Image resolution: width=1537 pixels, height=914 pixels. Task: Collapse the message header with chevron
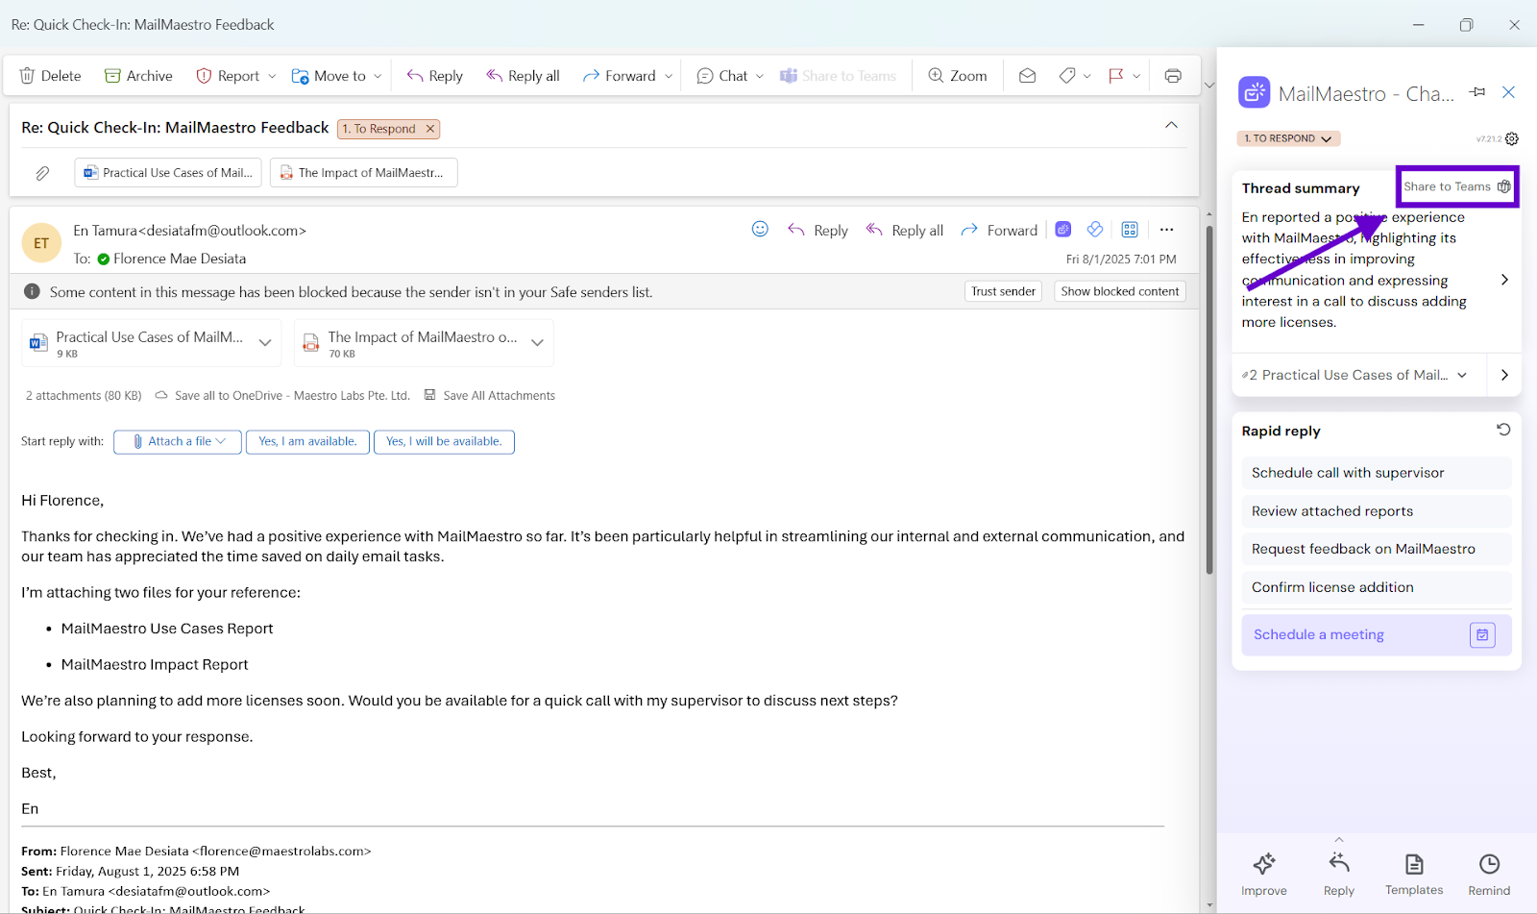tap(1171, 125)
